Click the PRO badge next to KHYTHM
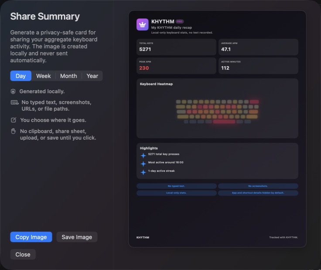Viewport: 321px width, 270px height. (x=180, y=21)
